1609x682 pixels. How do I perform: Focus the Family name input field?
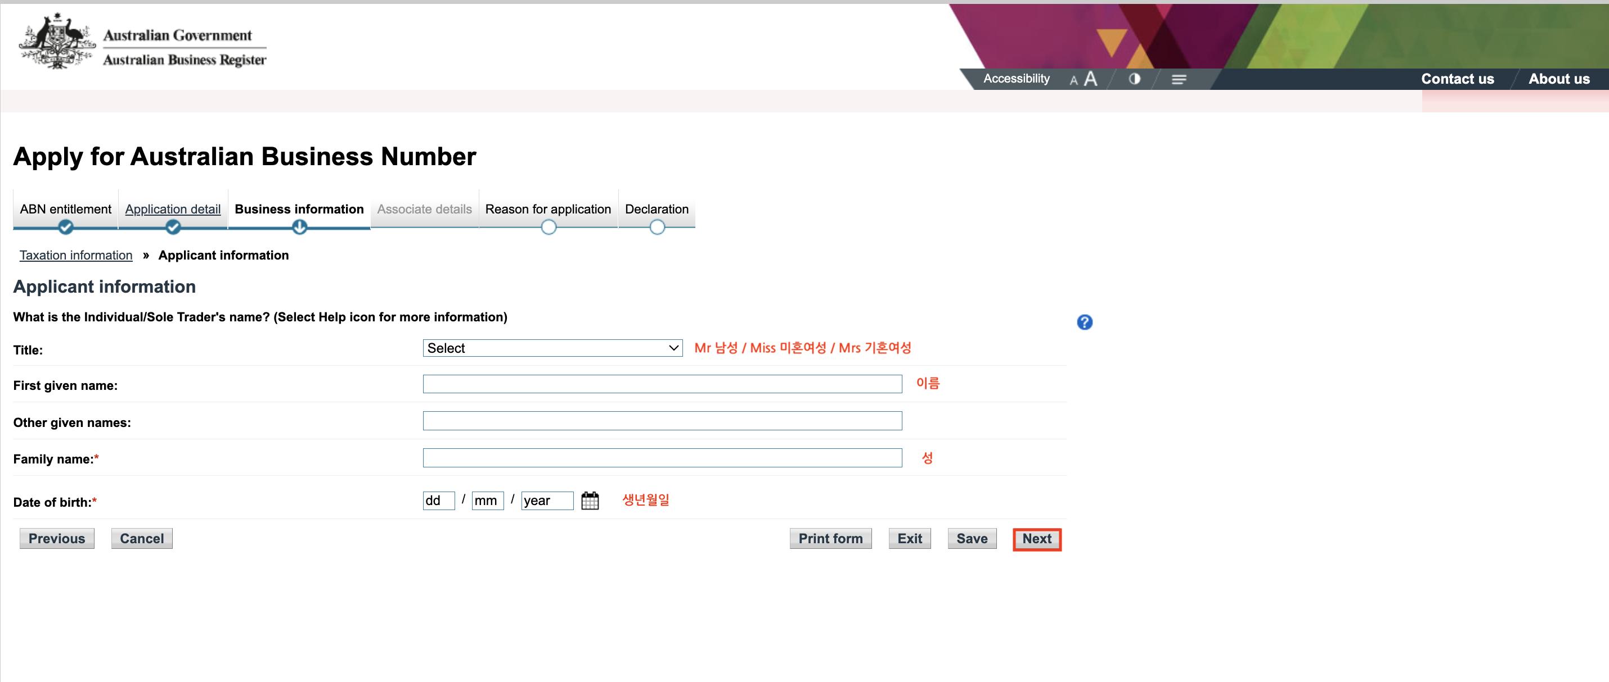[662, 458]
